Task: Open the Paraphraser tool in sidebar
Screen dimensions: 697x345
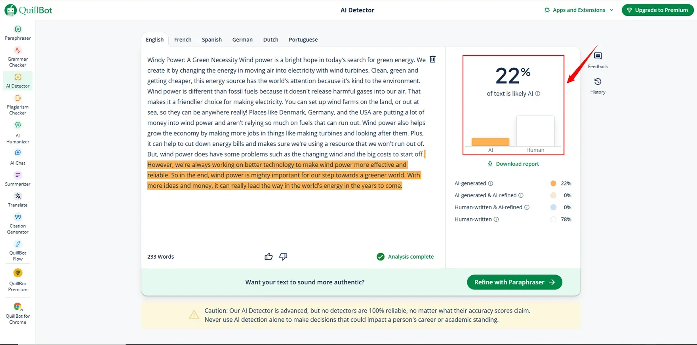Action: point(18,33)
